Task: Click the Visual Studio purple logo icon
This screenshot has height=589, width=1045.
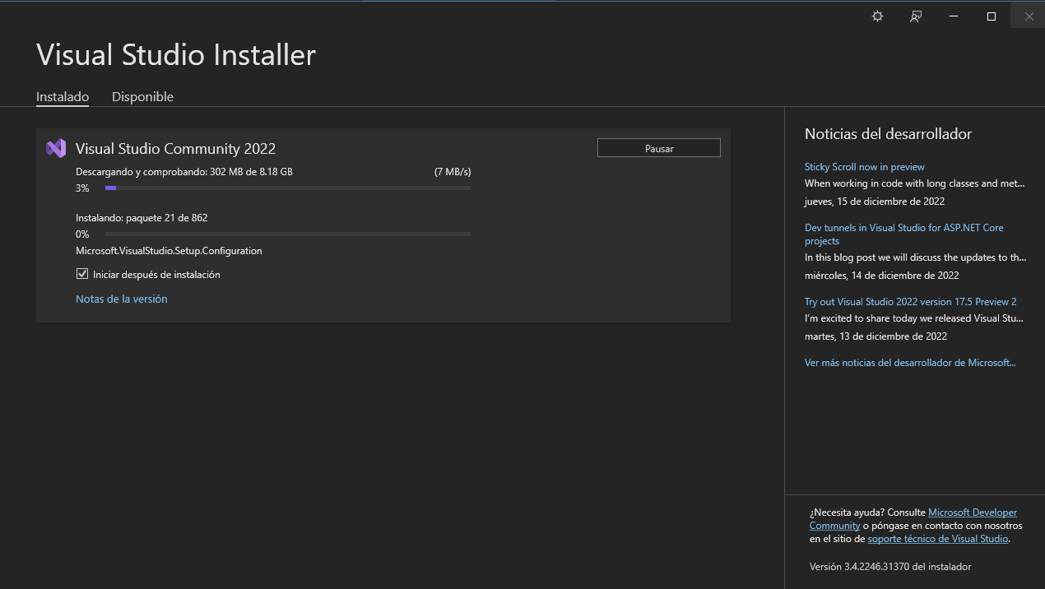Action: click(56, 148)
